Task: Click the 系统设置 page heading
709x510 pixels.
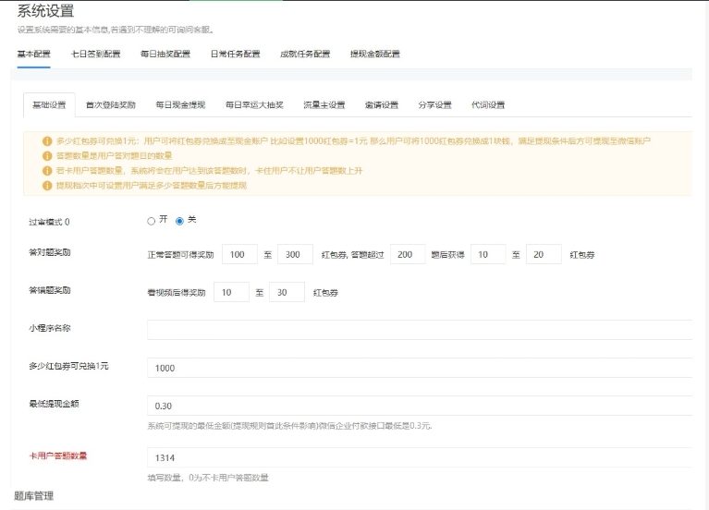Action: click(x=45, y=11)
